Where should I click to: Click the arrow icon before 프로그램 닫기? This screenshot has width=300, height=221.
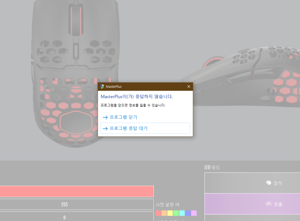click(105, 117)
